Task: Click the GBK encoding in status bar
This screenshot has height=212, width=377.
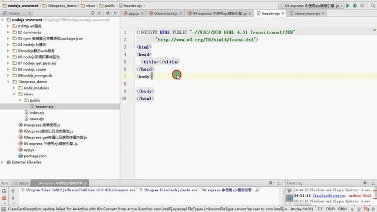Action: click(342, 209)
